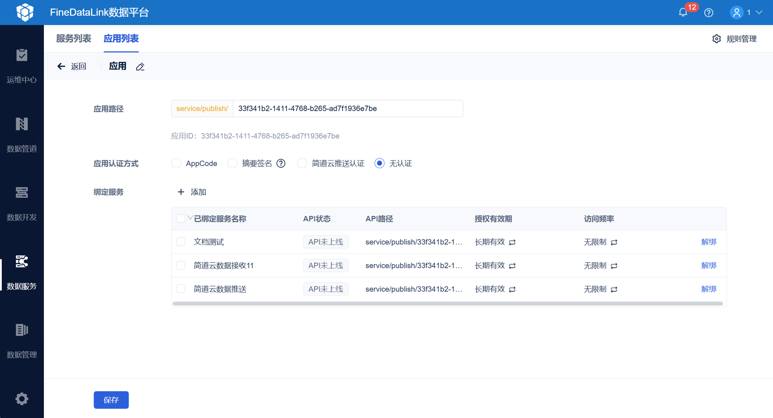
Task: Click the 保存 button
Action: (111, 400)
